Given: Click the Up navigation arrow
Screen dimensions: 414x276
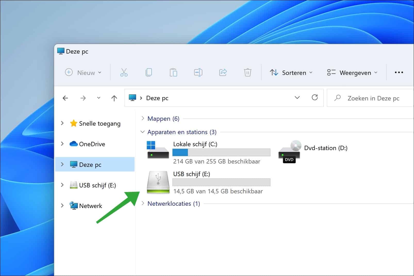Looking at the screenshot, I should click(x=114, y=98).
